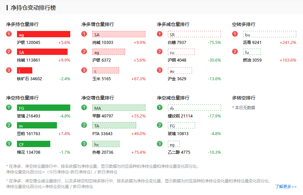This screenshot has width=303, height=195.
Task: Click the solid green CF bar for 棉花
Action: 34,144
